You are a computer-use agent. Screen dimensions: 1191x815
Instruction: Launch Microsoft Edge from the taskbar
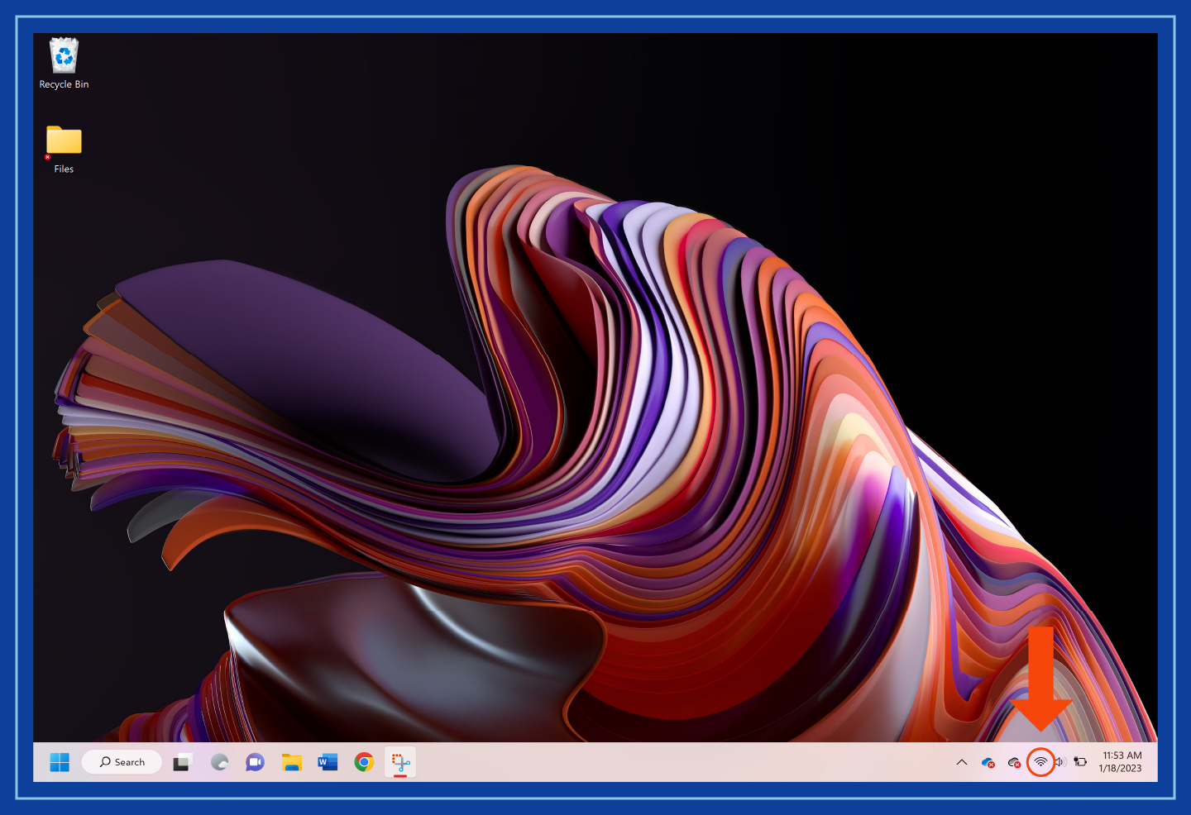tap(219, 762)
